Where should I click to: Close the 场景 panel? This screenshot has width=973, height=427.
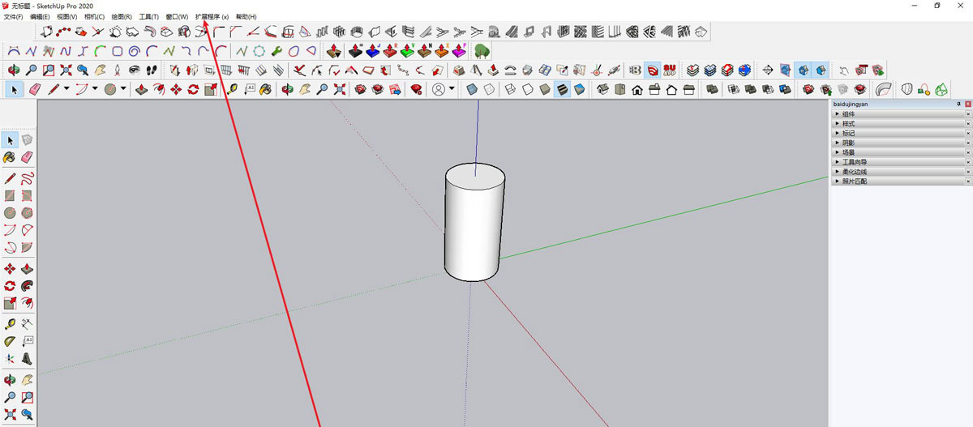(x=967, y=152)
